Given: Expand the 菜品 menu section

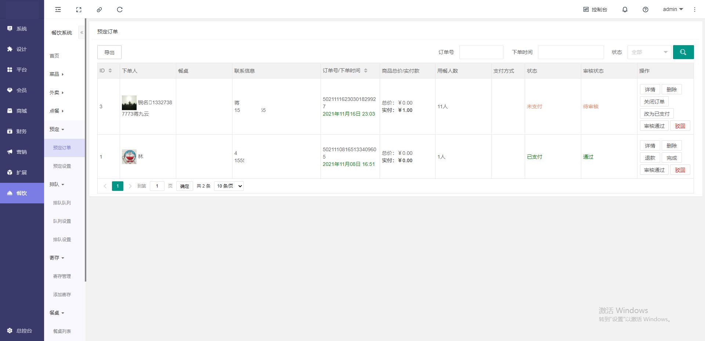Looking at the screenshot, I should coord(57,74).
